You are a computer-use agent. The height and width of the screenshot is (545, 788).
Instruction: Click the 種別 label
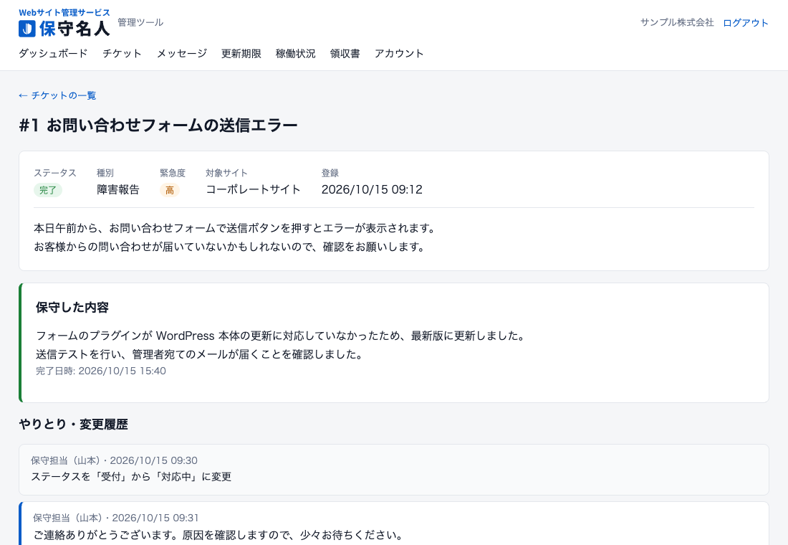(x=105, y=173)
